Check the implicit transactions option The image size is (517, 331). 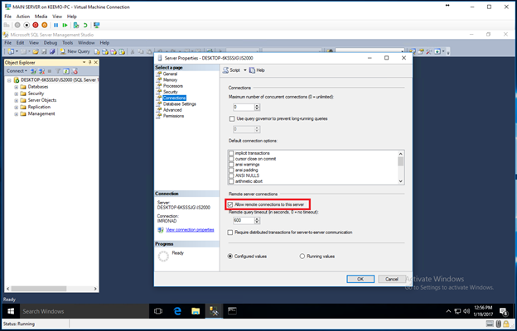[231, 153]
